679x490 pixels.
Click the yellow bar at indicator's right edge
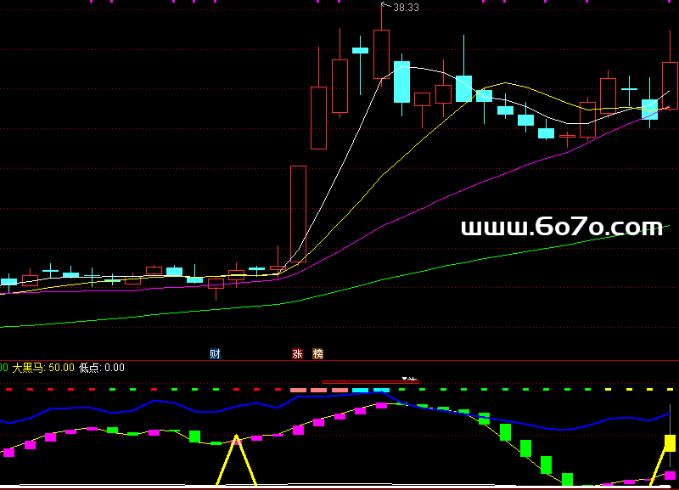[x=670, y=442]
